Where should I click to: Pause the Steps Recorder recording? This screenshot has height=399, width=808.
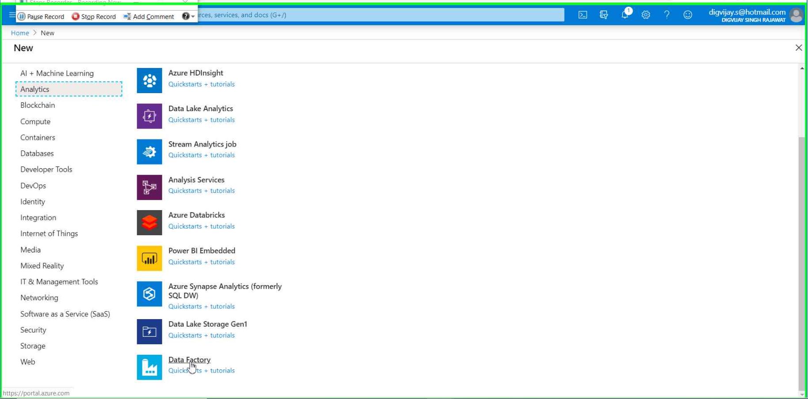41,16
